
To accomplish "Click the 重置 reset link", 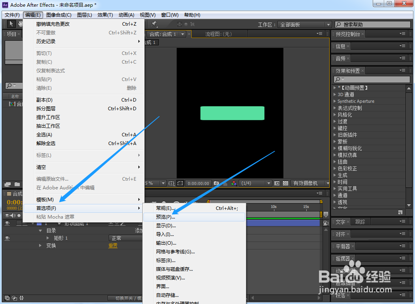I will pos(113,246).
